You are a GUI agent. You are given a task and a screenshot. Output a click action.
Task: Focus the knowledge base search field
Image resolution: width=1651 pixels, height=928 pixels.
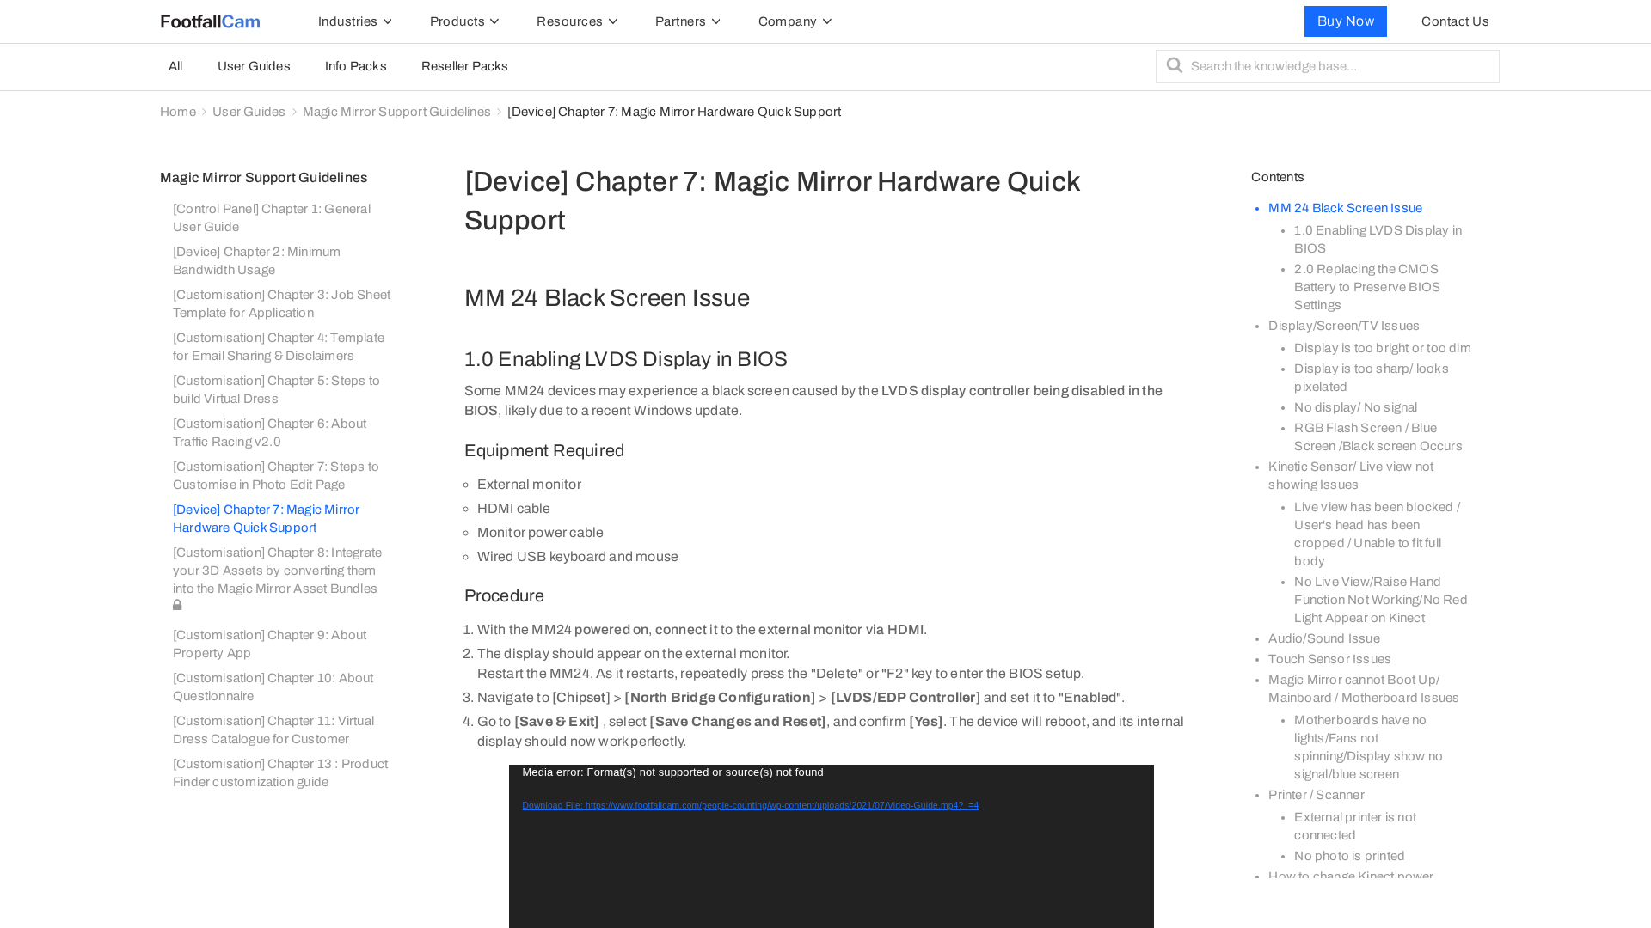(x=1340, y=66)
